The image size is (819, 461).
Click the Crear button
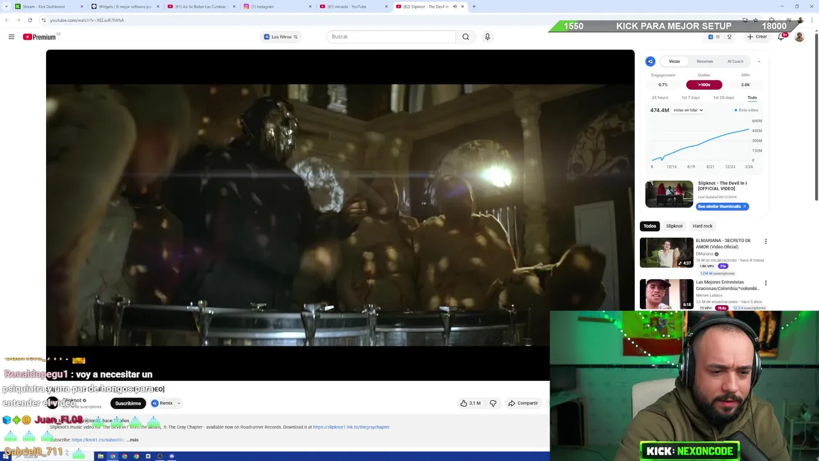click(757, 36)
